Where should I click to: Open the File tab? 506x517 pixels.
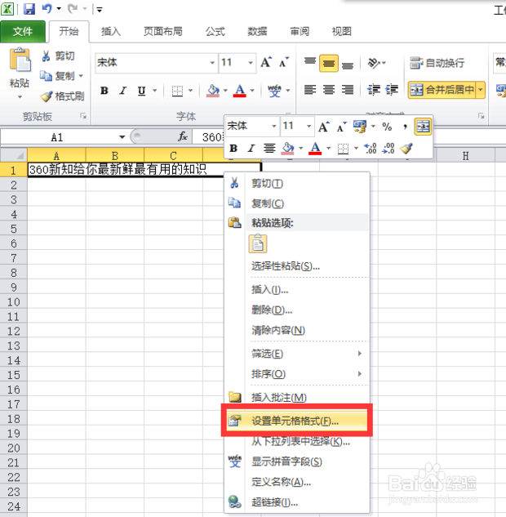[x=23, y=31]
